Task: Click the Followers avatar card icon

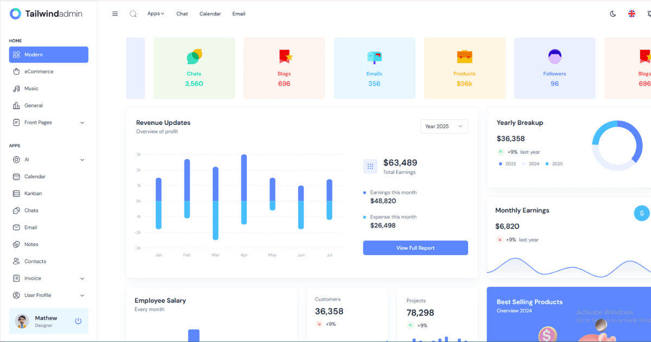Action: pyautogui.click(x=554, y=55)
